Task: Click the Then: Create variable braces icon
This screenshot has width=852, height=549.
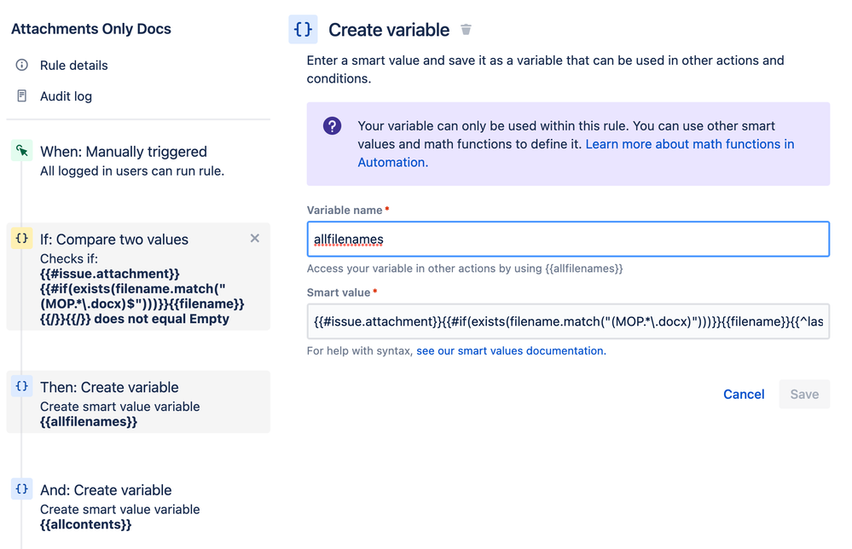Action: [x=22, y=386]
